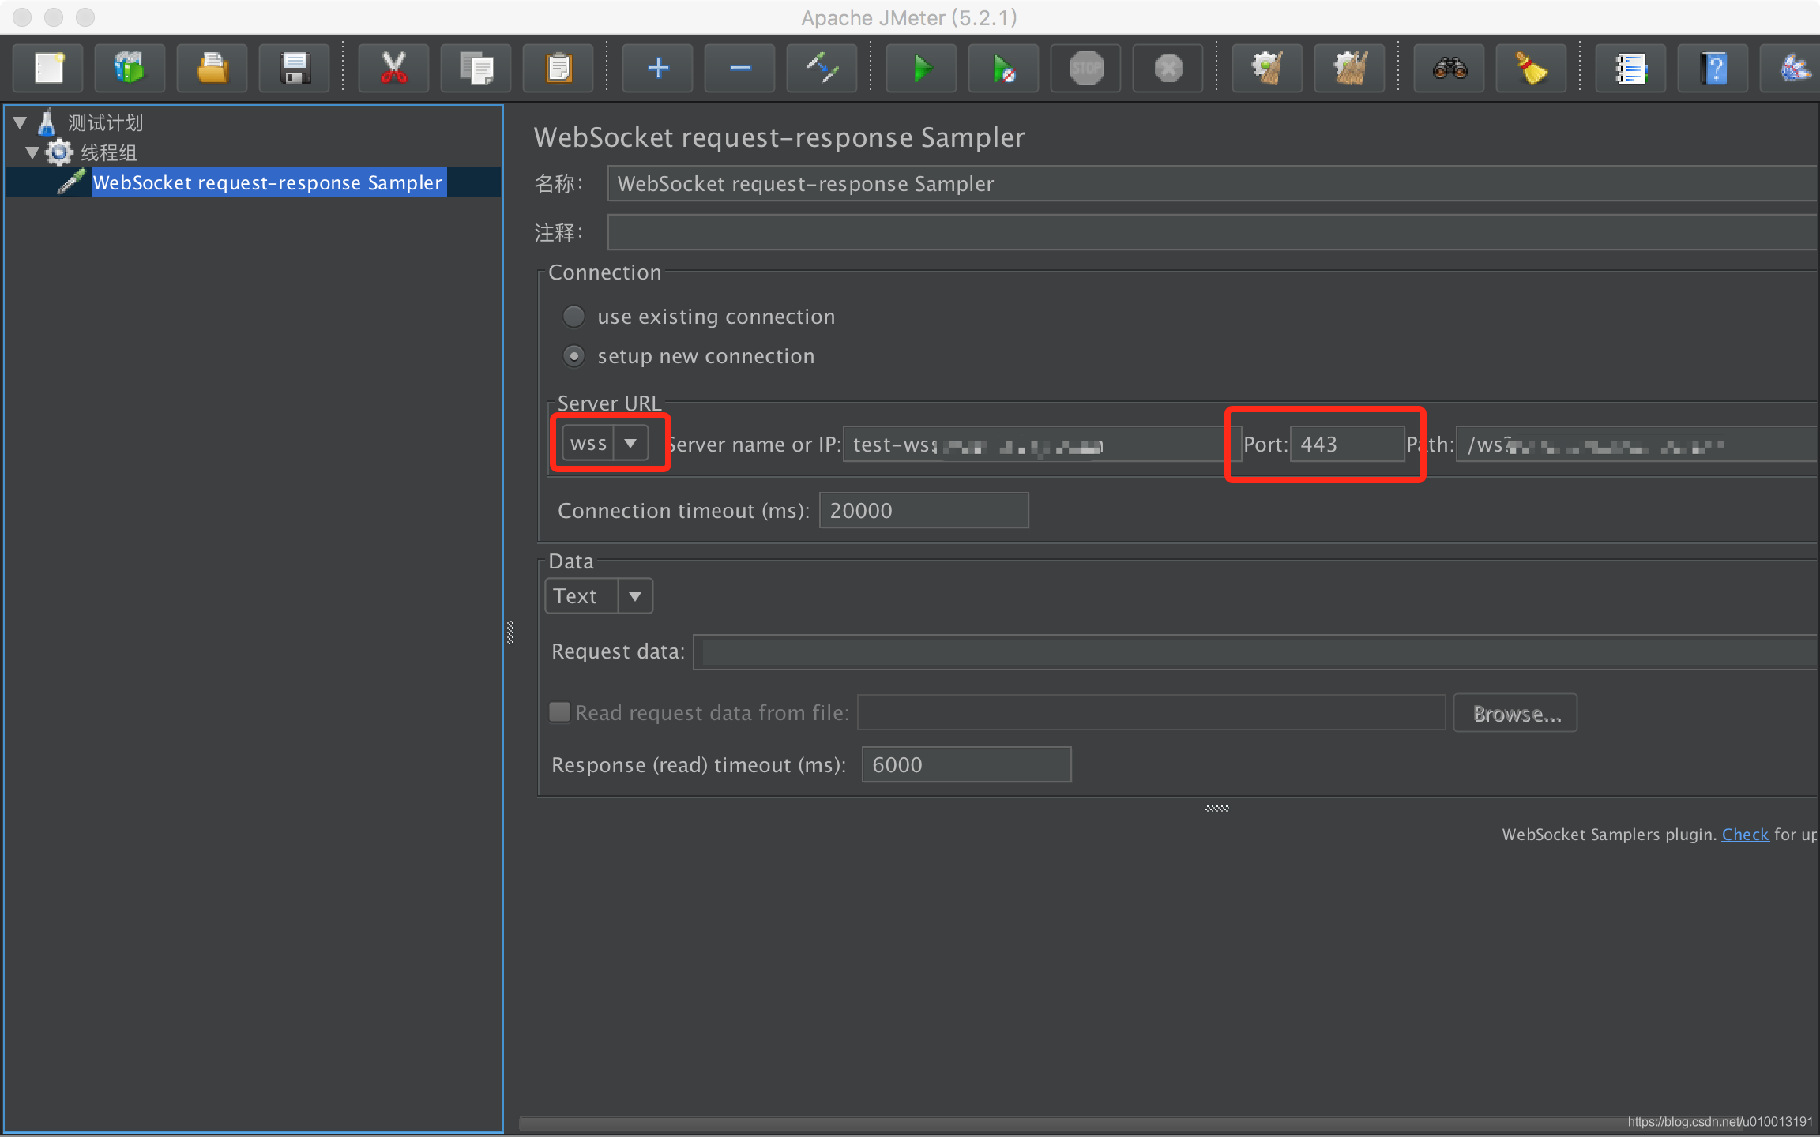Open the Text data type dropdown
Screen dimensions: 1820x1137
599,596
